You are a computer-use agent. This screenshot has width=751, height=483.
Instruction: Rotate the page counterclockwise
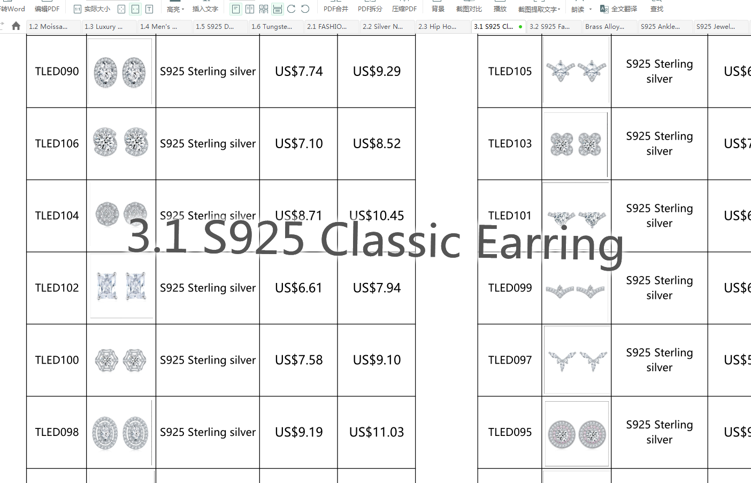pyautogui.click(x=304, y=9)
